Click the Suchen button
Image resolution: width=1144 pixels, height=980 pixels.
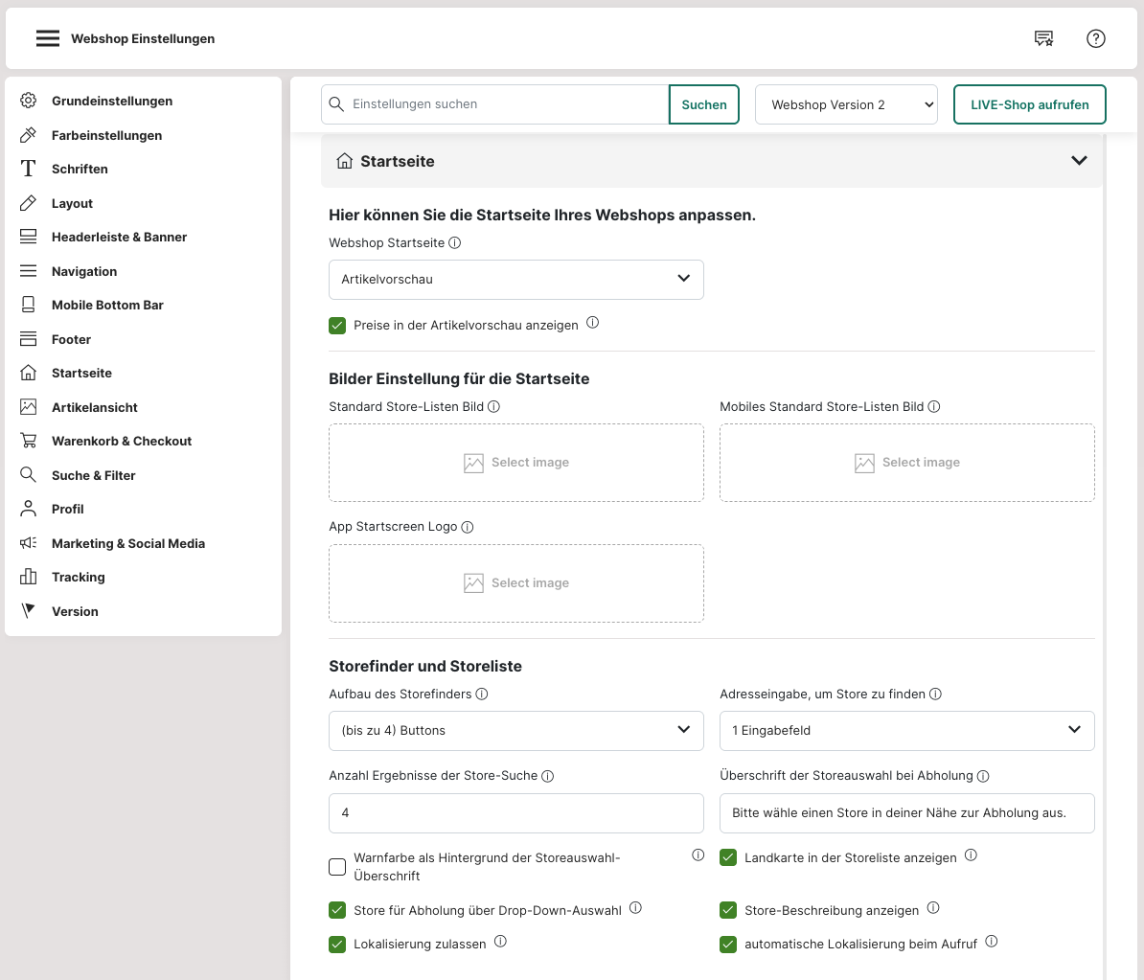(704, 104)
